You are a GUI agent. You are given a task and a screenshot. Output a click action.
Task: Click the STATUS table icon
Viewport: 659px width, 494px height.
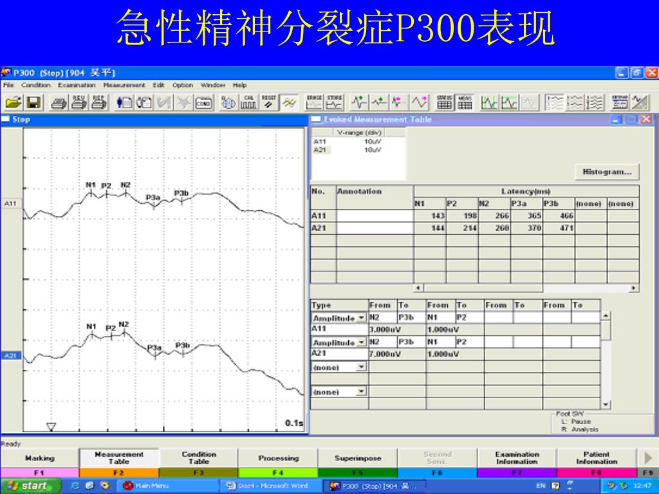click(444, 102)
